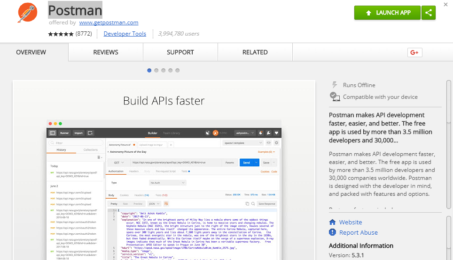Click the Runner button in screenshot
Viewport: 453px width, 260px height.
coord(64,133)
